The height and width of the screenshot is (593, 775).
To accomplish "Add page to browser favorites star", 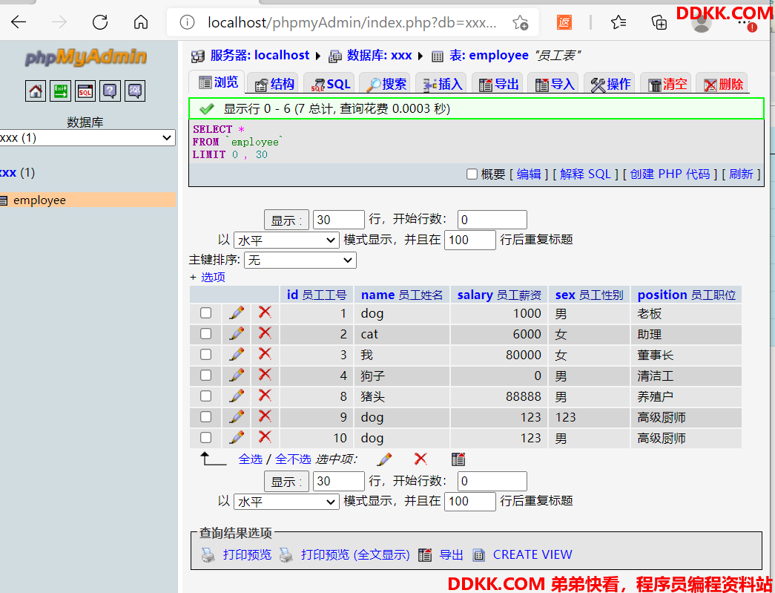I will pyautogui.click(x=520, y=22).
